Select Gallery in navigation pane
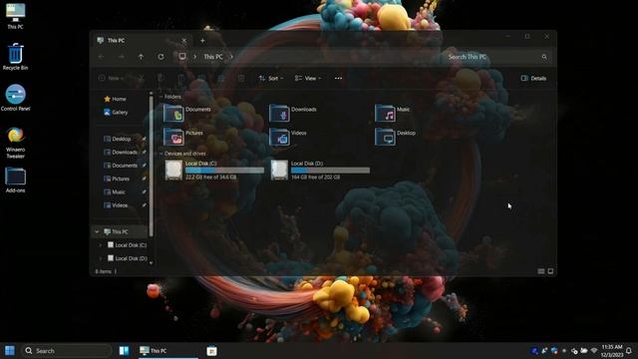This screenshot has height=359, width=638. pyautogui.click(x=116, y=112)
